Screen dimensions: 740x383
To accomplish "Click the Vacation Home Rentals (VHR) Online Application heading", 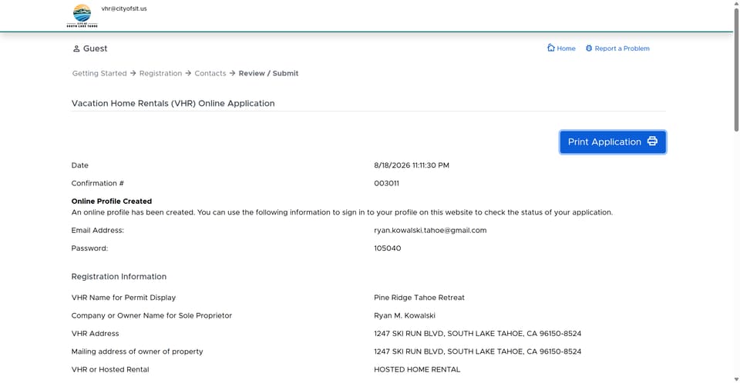I will tap(173, 103).
